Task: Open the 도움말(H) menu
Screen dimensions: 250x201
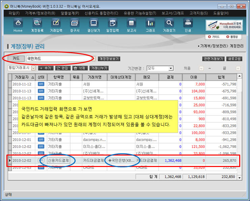Action: point(221,13)
